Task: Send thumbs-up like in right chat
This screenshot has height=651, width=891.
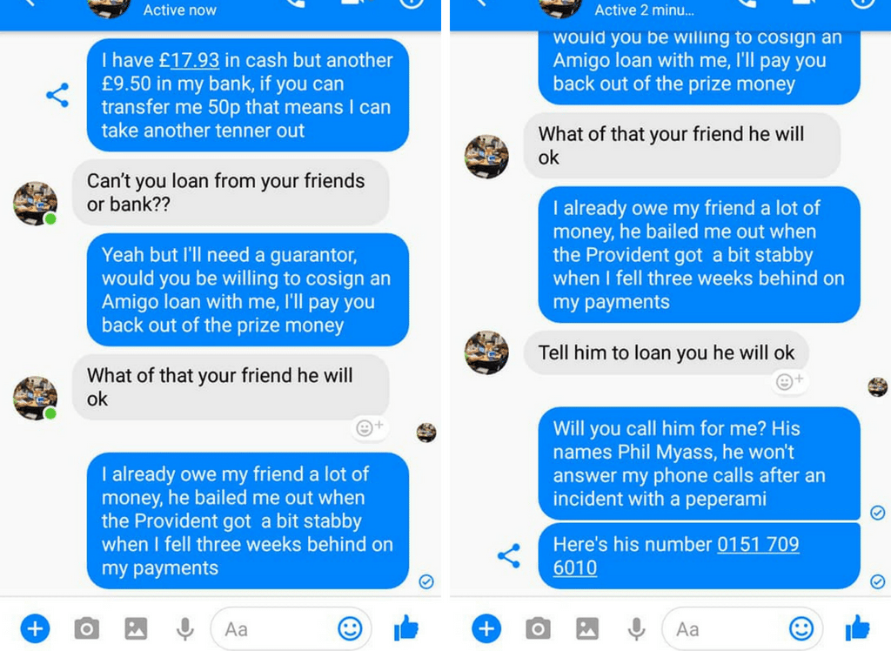Action: pyautogui.click(x=857, y=628)
